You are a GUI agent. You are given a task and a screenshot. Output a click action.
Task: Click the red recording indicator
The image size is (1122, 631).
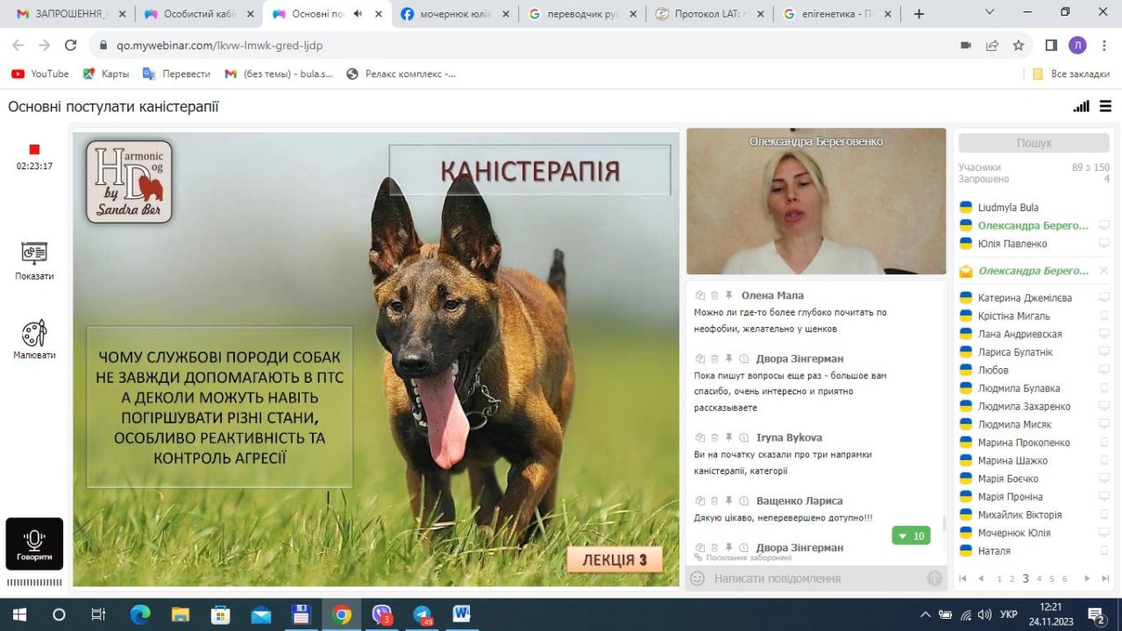[x=34, y=150]
